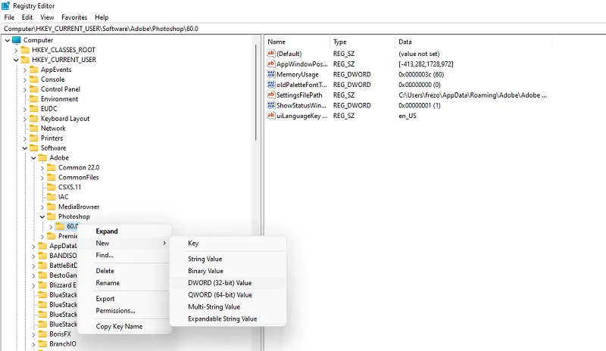This screenshot has width=606, height=351.
Task: Expand the HKEY_CLASSES_ROOT node
Action: 16,50
